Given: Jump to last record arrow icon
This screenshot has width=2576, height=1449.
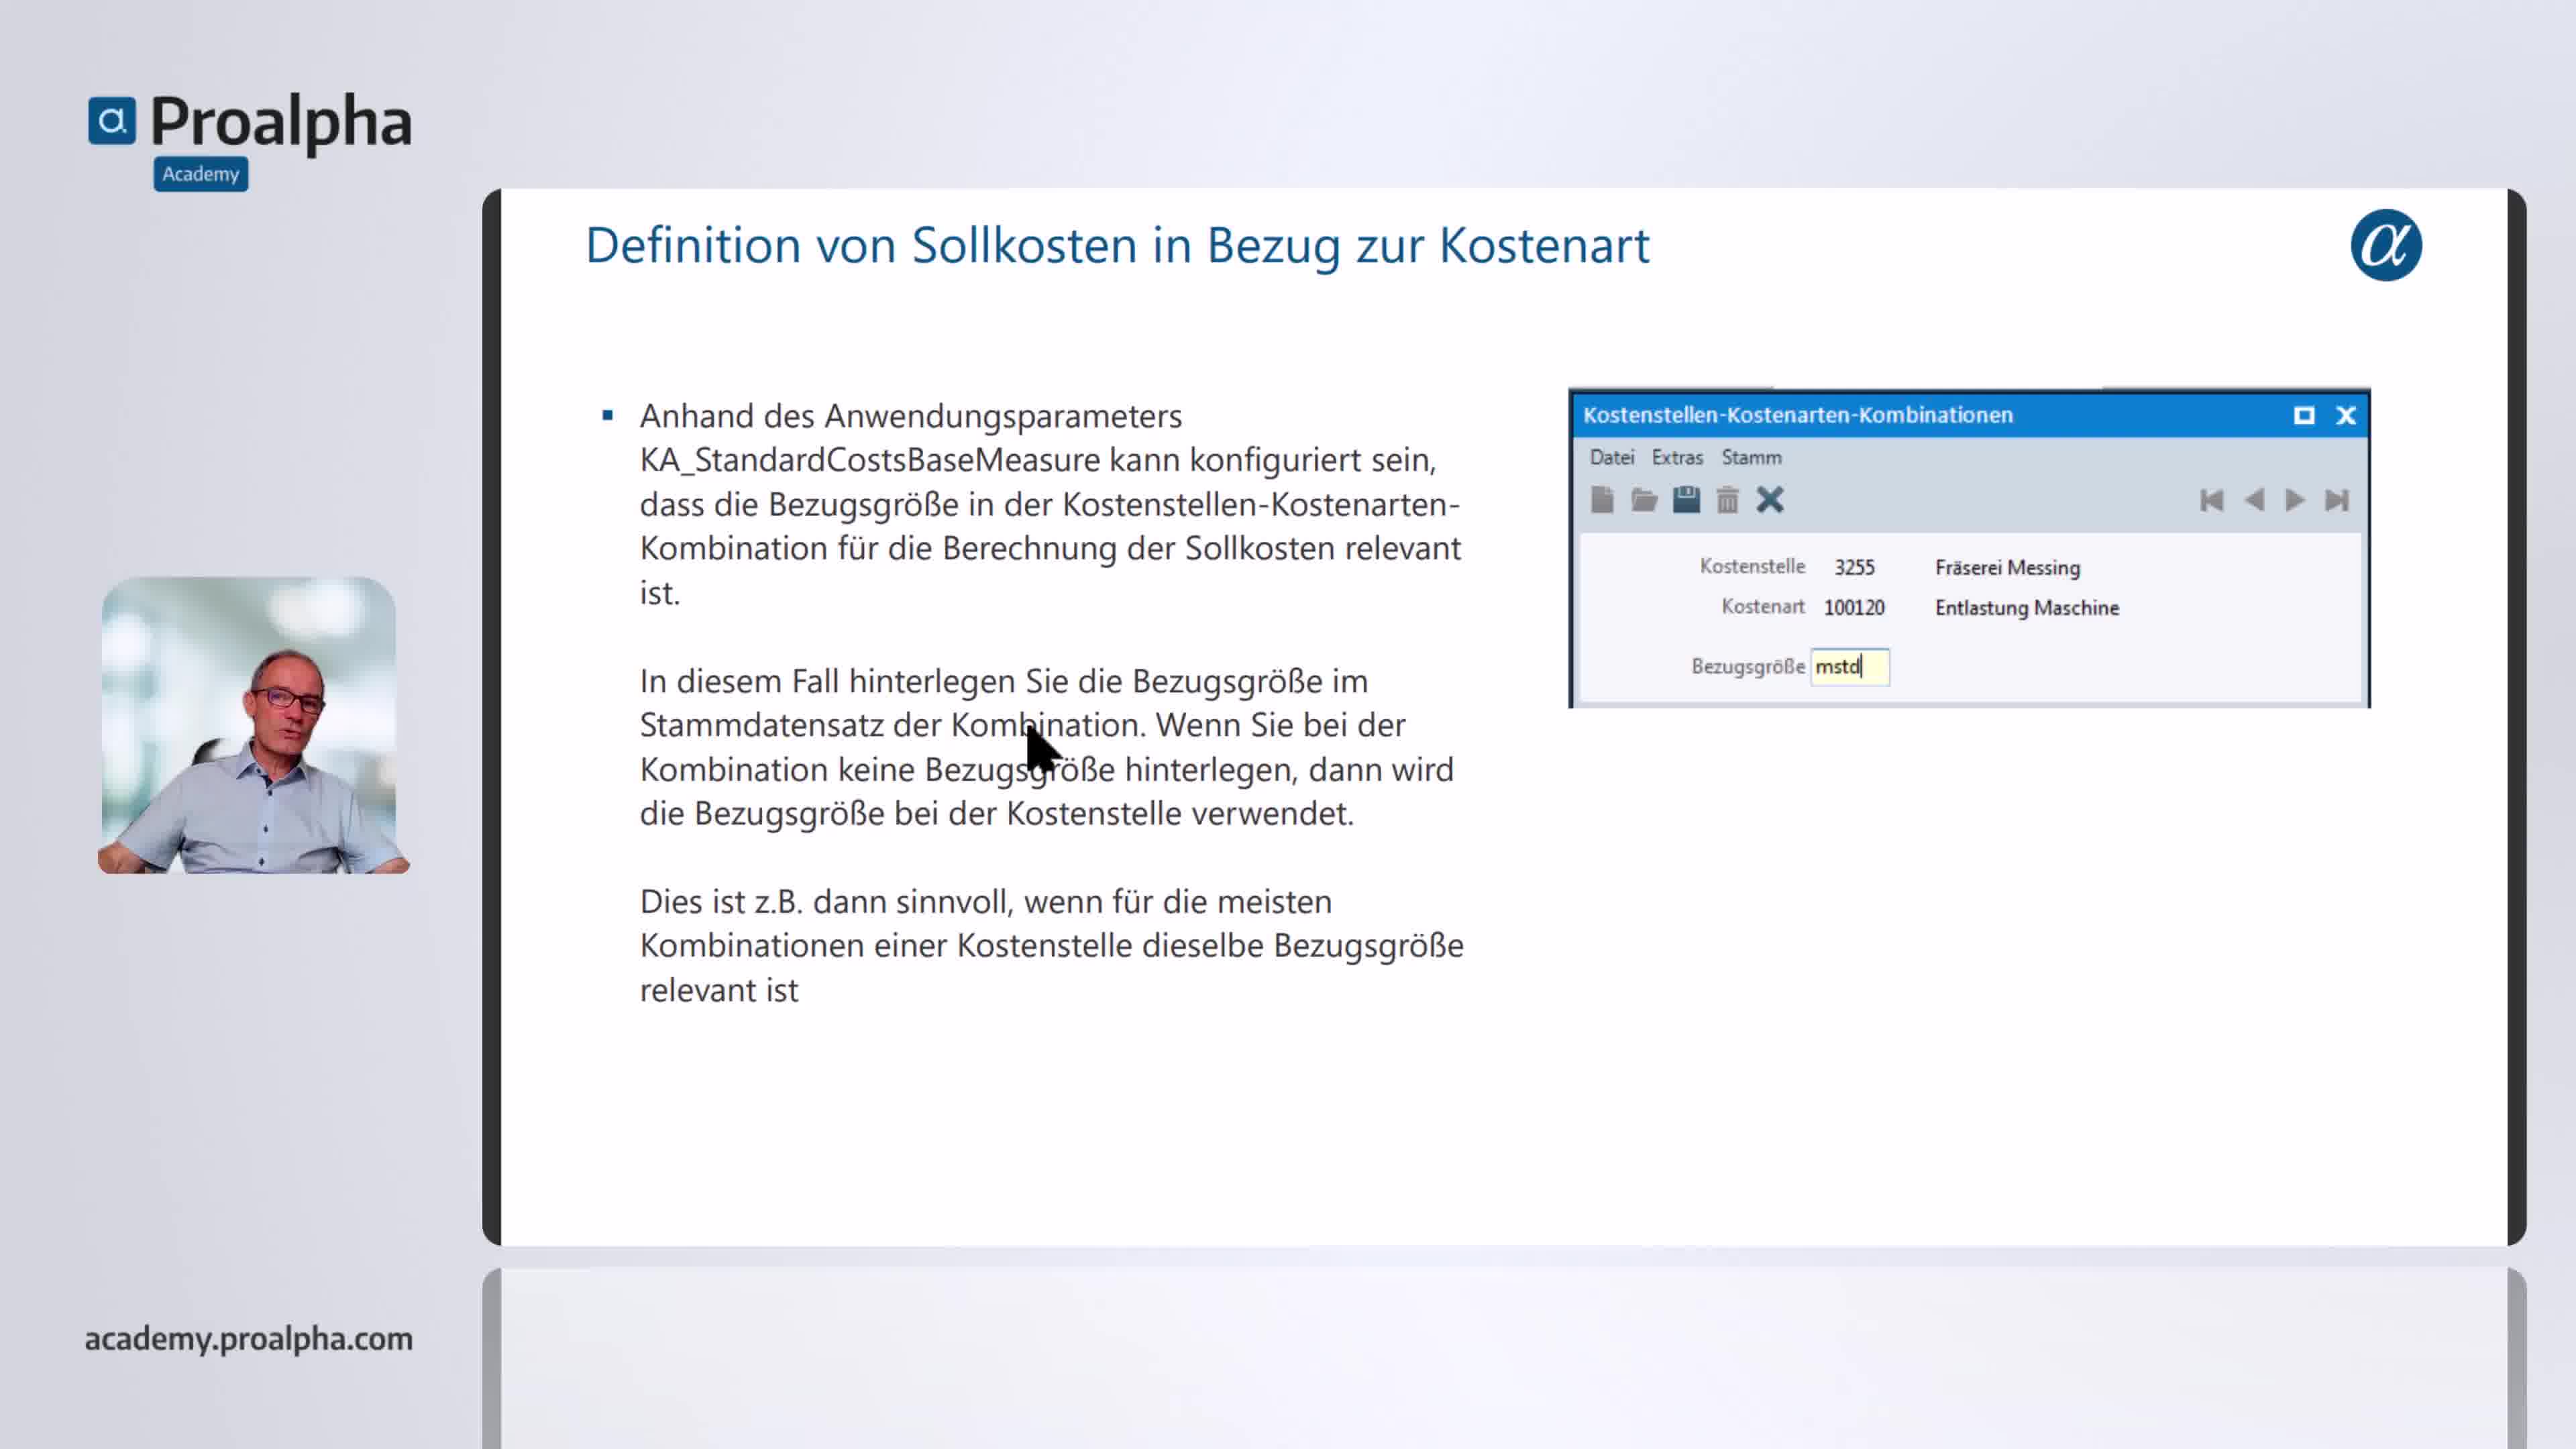Looking at the screenshot, I should [x=2337, y=500].
